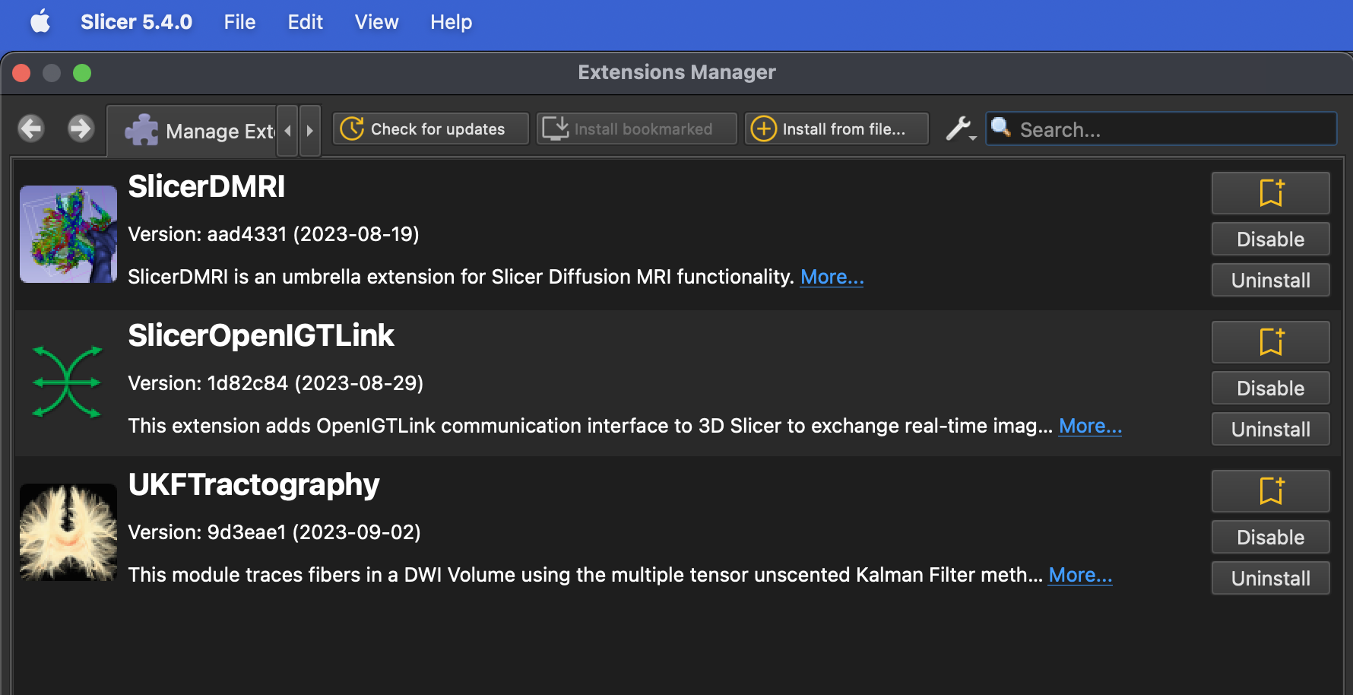
Task: Click the Install from file plus icon
Action: (x=762, y=129)
